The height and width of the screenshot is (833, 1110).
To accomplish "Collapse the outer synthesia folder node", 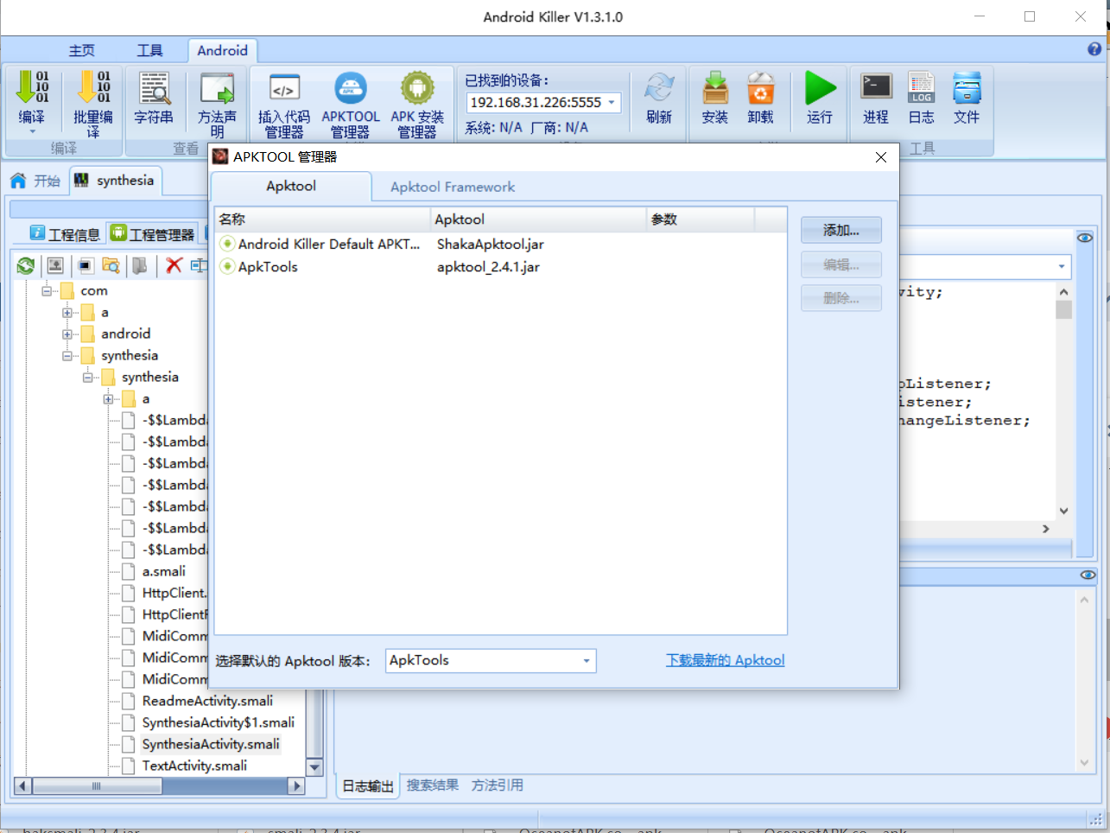I will 67,356.
